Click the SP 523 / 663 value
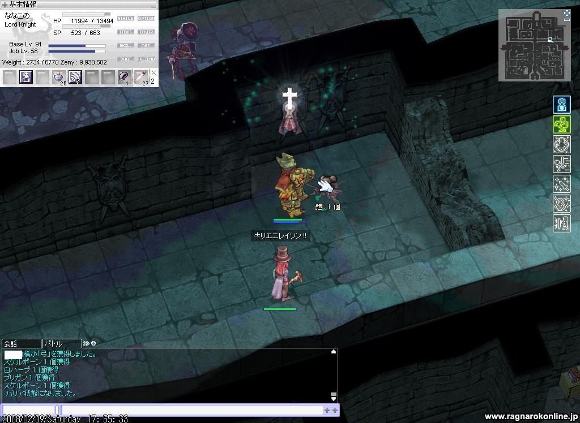 [77, 33]
